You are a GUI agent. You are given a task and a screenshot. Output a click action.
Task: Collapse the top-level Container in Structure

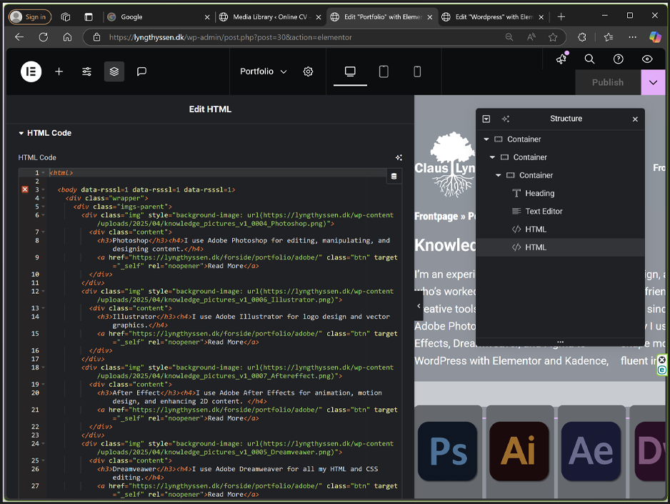point(486,139)
